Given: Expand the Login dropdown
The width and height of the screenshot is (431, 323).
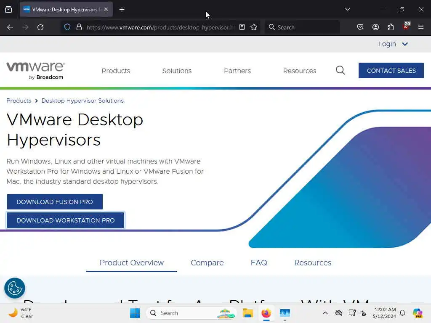Looking at the screenshot, I should click(x=393, y=44).
